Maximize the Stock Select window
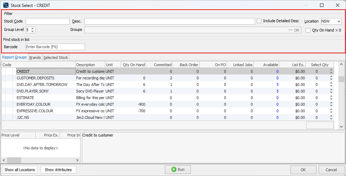Screen dimensions: 346x176 coord(322,5)
